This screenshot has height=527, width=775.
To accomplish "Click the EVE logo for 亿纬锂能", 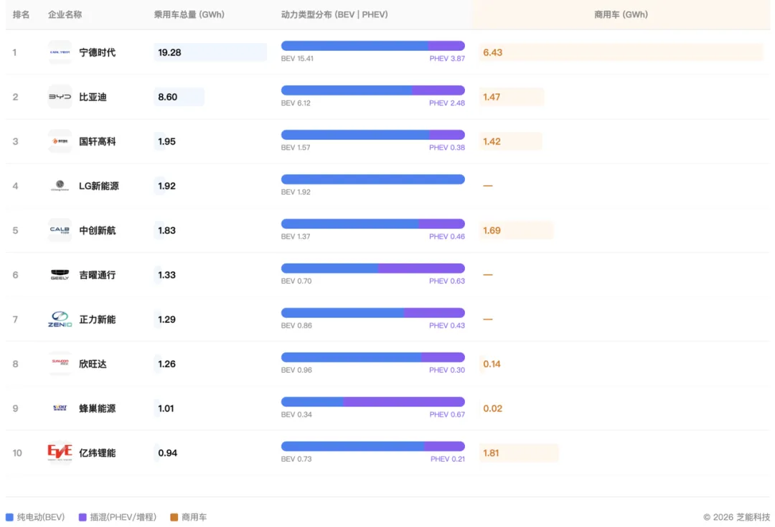I will pyautogui.click(x=60, y=453).
